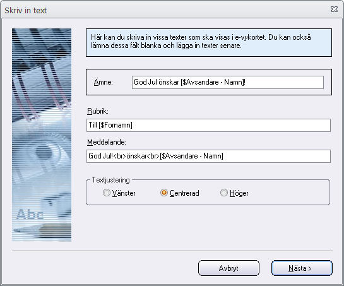The image size is (344, 286).
Task: Click the Höger label text
Action: [x=239, y=193]
